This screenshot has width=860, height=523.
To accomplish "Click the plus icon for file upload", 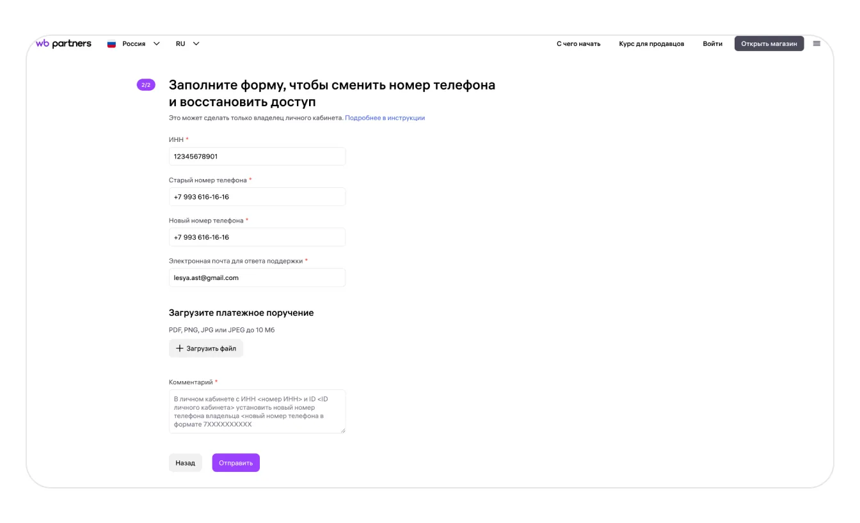I will 179,348.
